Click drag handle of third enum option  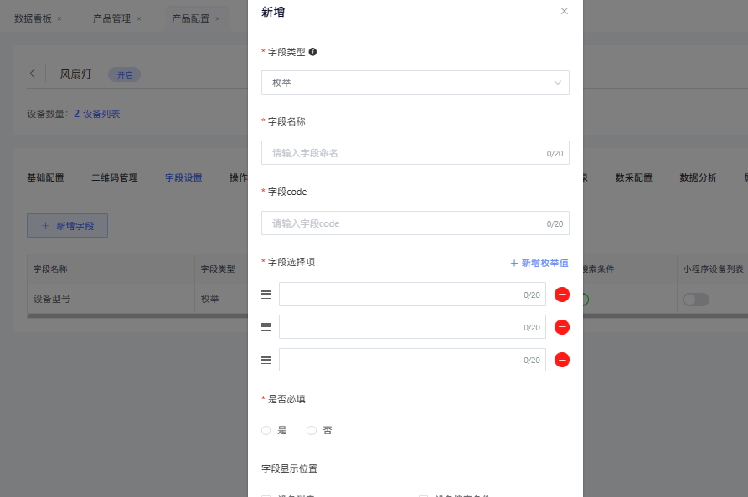[x=266, y=360]
